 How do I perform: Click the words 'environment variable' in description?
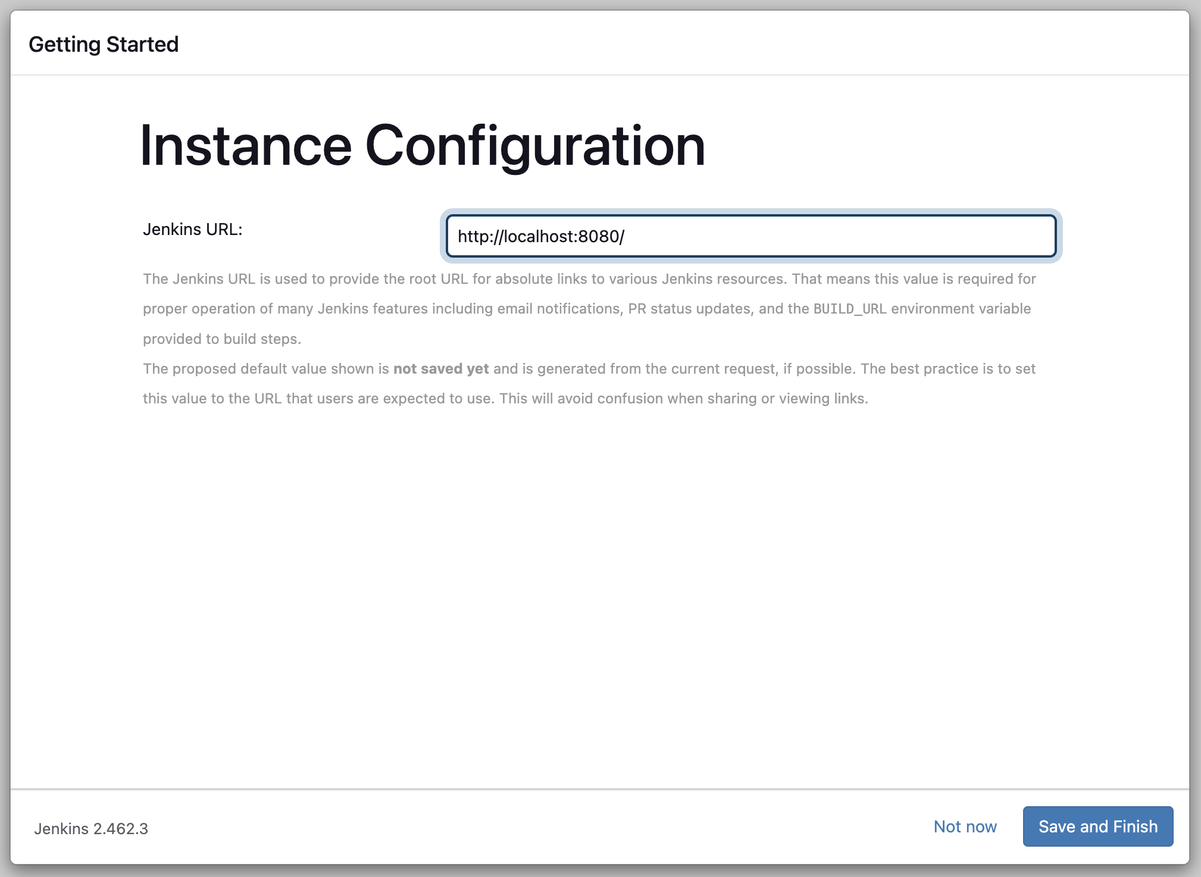pos(960,309)
